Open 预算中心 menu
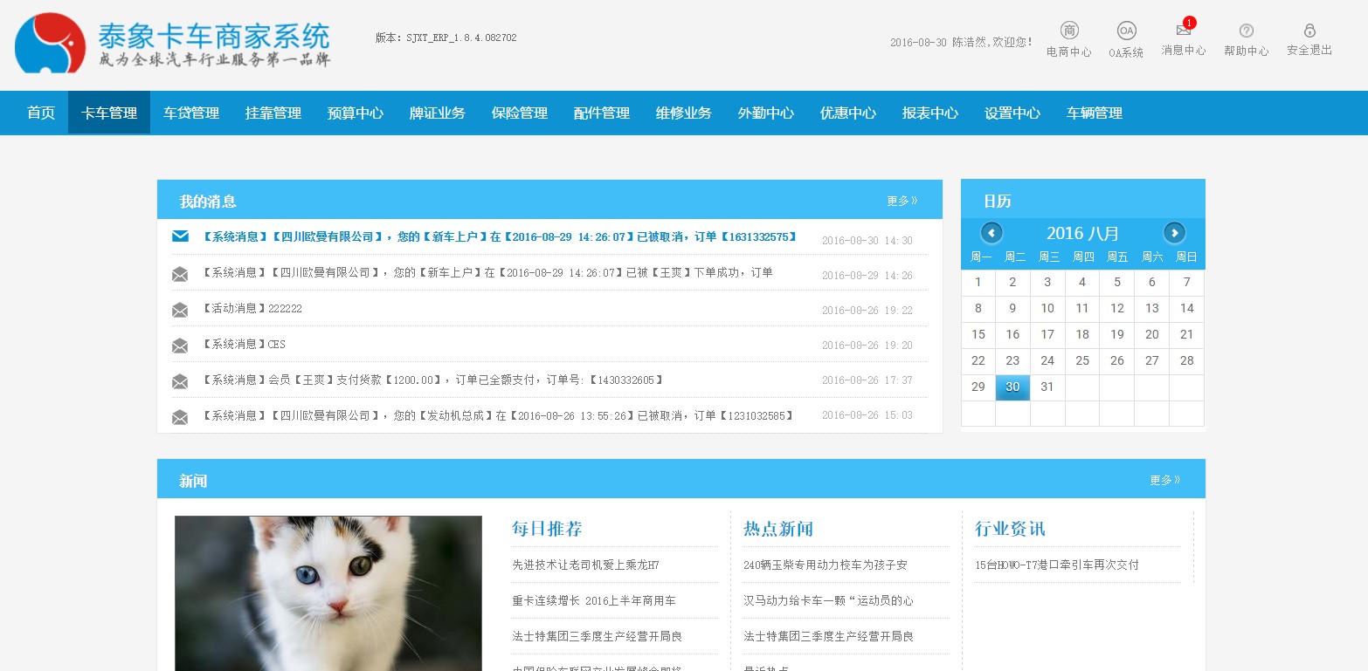 pyautogui.click(x=356, y=113)
